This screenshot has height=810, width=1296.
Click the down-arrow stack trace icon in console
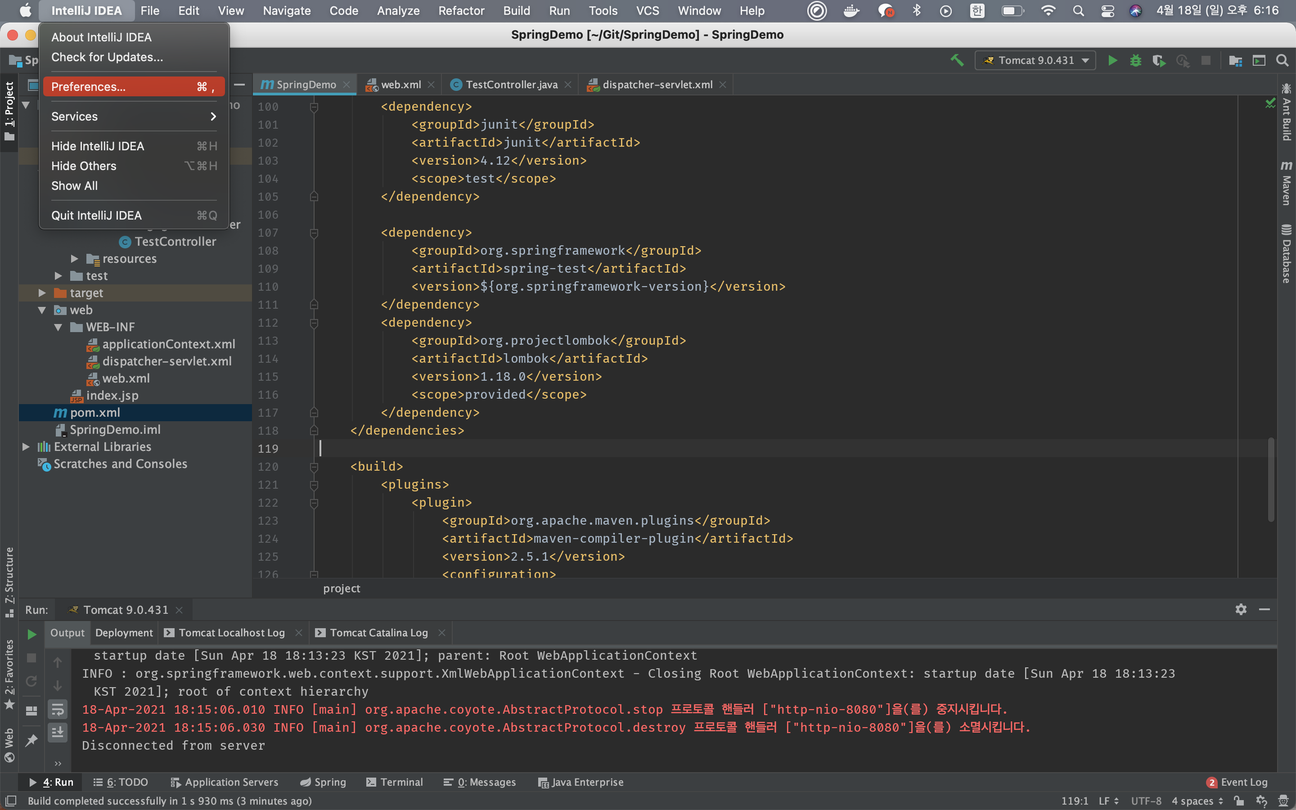tap(58, 686)
